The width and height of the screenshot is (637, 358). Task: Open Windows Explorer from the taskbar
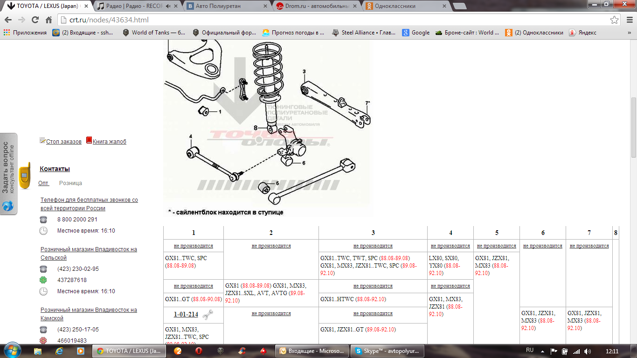point(39,351)
